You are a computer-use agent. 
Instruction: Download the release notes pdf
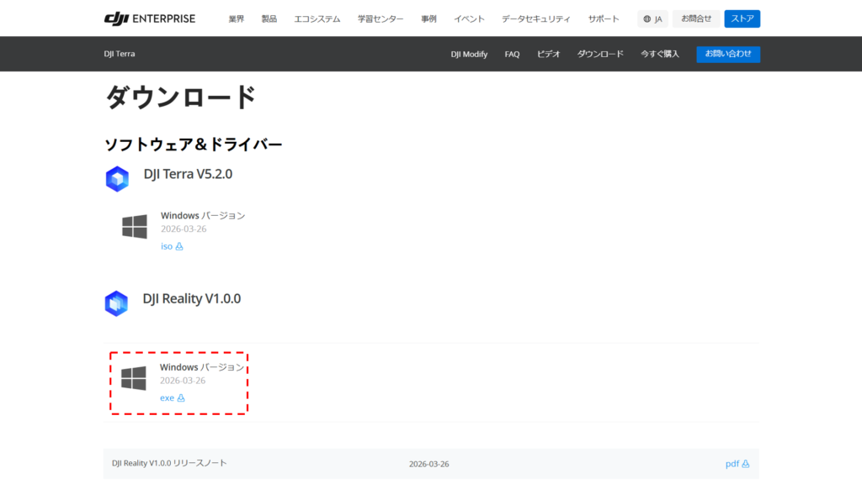point(737,463)
